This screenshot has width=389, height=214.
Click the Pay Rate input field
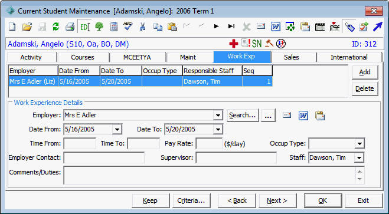point(209,144)
